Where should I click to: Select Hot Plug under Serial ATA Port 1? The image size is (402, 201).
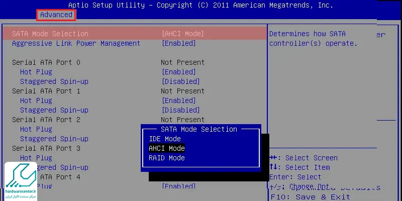click(x=36, y=100)
